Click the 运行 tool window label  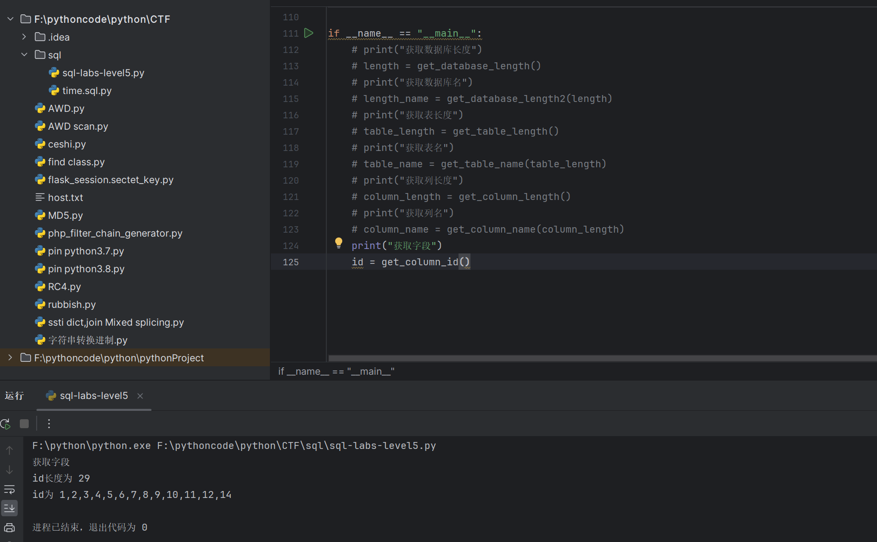[14, 395]
